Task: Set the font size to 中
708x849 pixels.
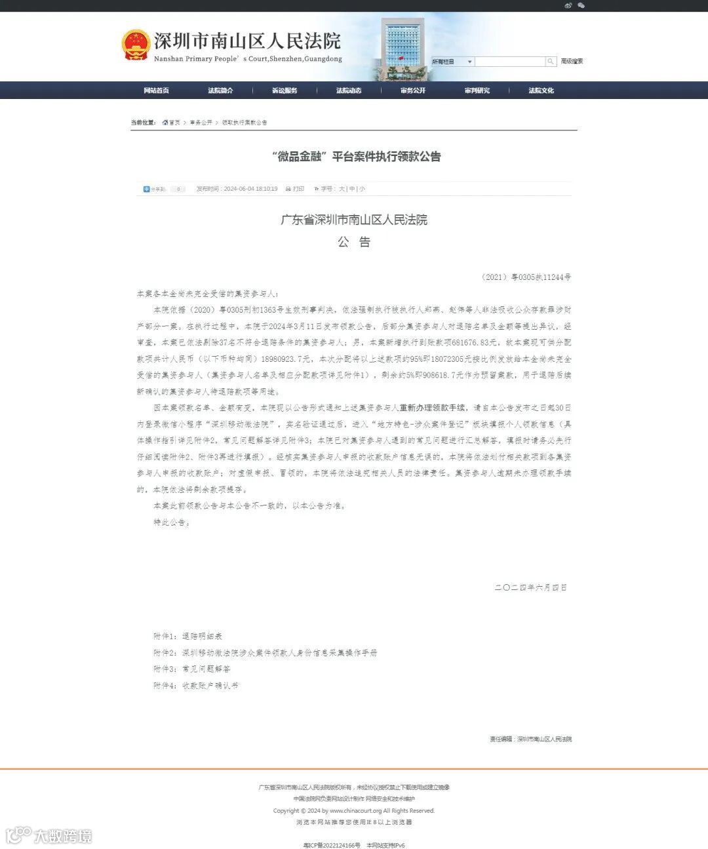Action: 352,189
